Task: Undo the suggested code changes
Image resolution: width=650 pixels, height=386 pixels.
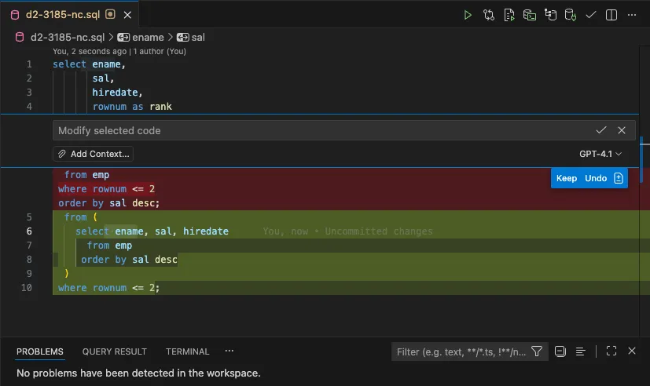Action: (596, 178)
